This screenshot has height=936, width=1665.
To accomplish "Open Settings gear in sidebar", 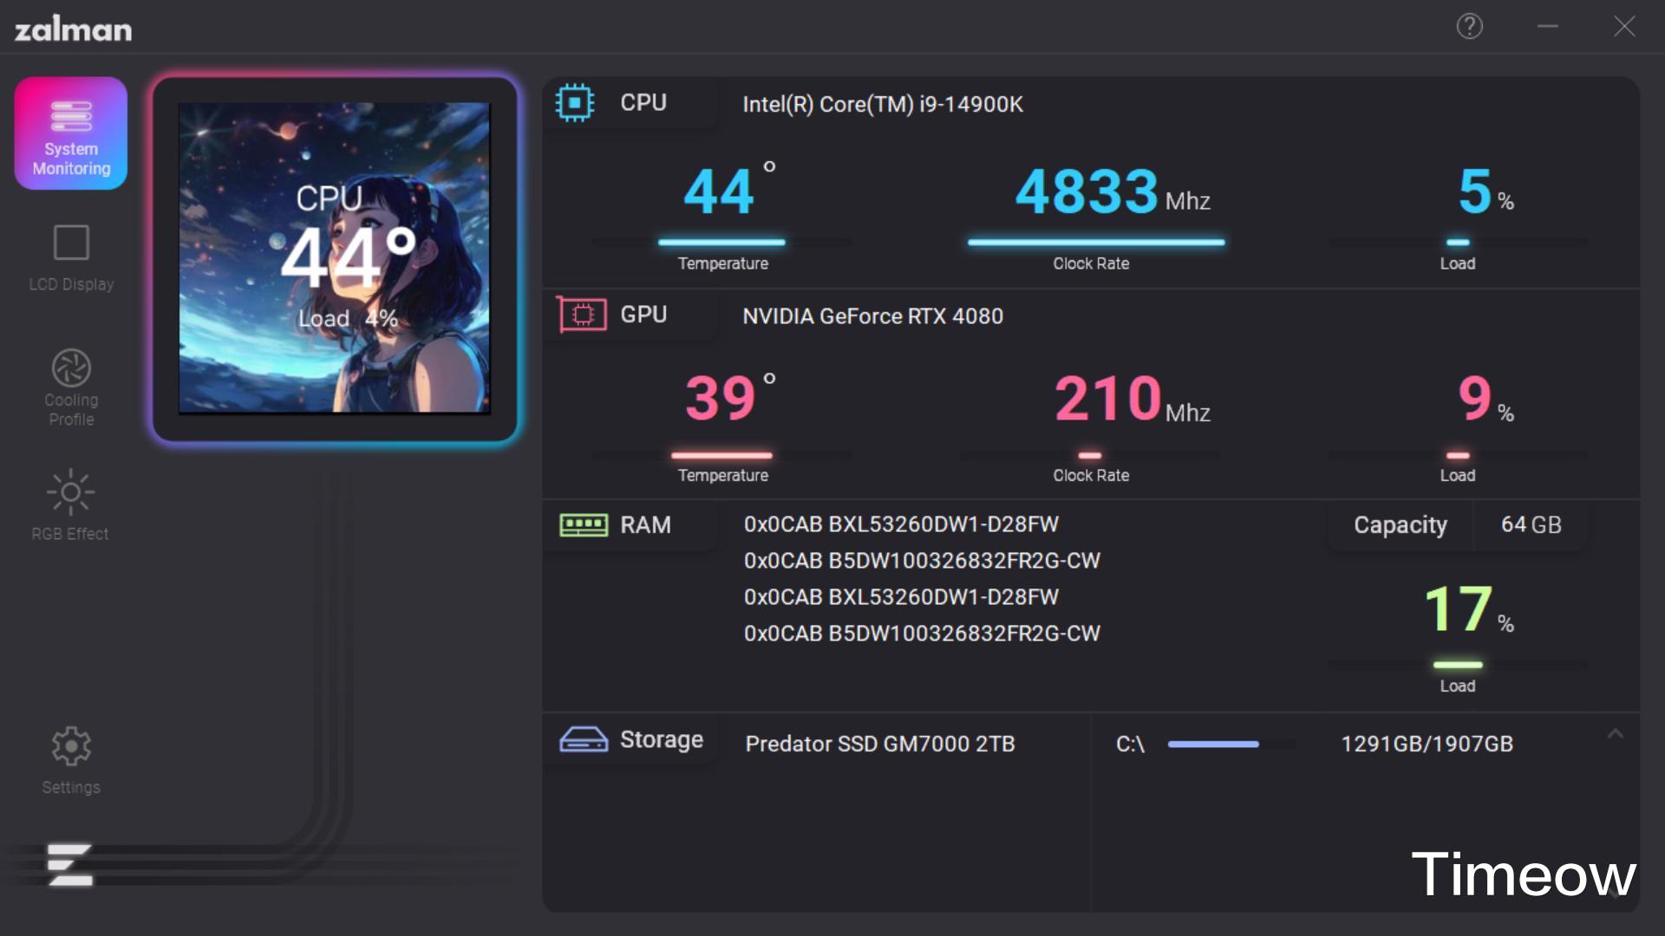I will [71, 746].
